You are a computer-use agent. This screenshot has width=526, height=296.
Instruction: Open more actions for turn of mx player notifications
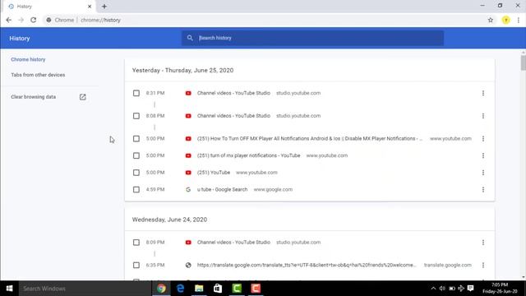pos(483,155)
